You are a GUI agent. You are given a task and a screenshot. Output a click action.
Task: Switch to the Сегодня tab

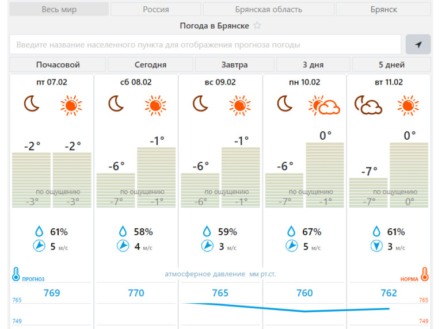pos(151,64)
